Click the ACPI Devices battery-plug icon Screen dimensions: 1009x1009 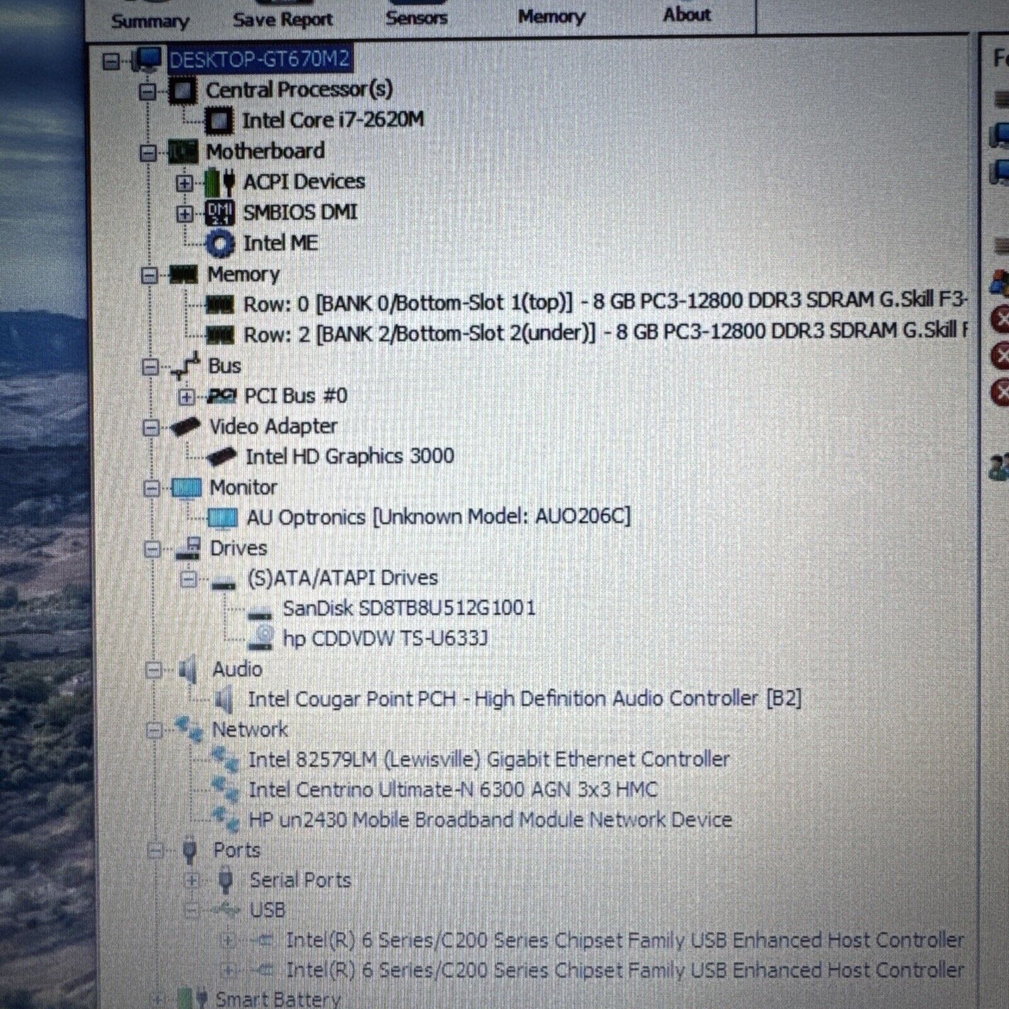tap(220, 182)
